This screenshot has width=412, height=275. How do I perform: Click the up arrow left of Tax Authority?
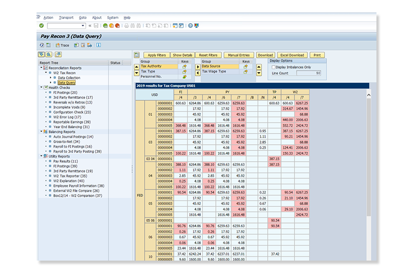click(136, 67)
